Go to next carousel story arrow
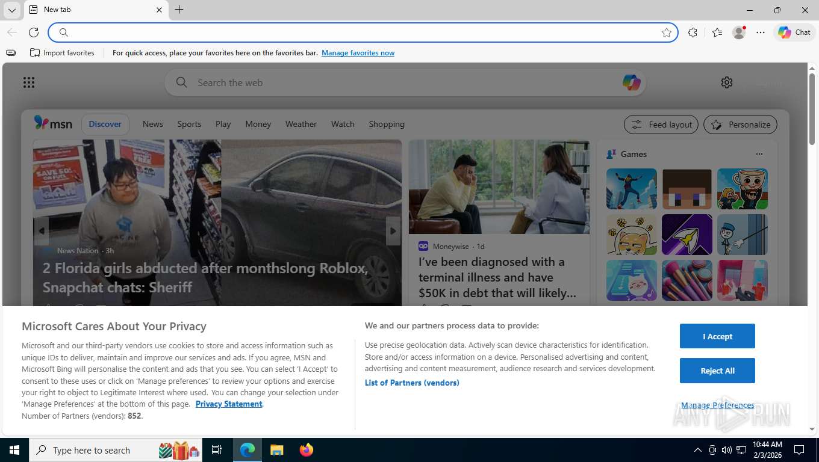 (393, 231)
